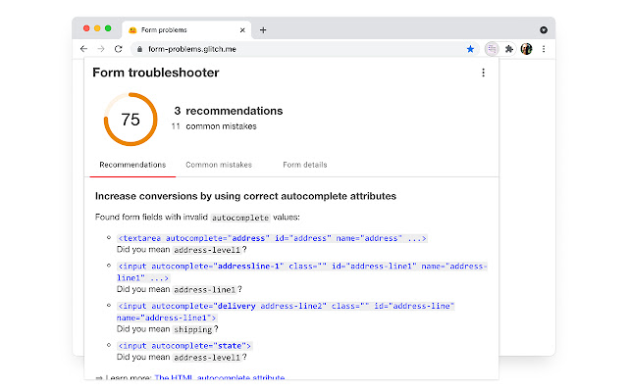Open a new browser tab

[263, 29]
